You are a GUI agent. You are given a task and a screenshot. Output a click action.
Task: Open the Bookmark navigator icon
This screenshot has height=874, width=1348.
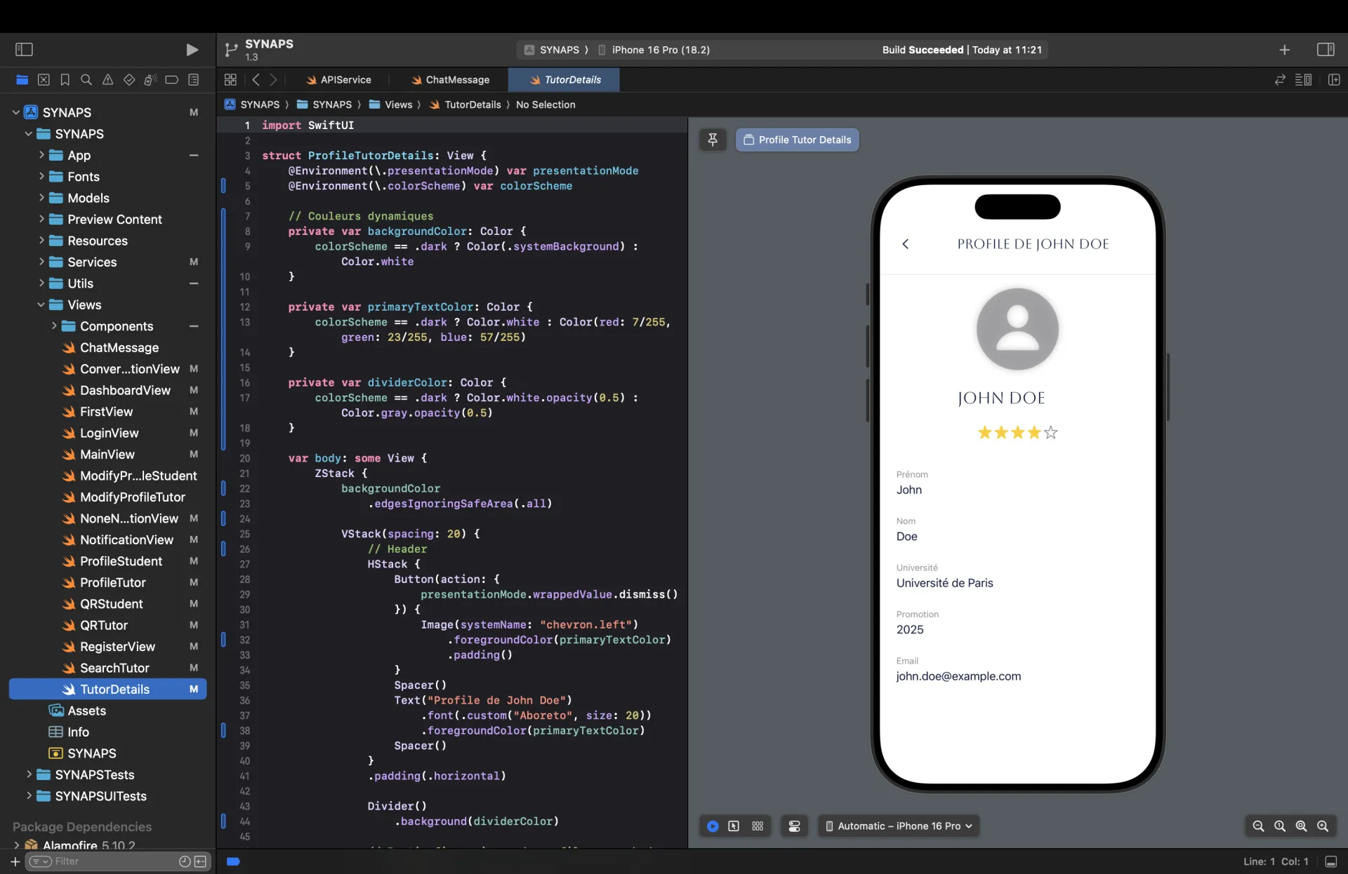65,80
